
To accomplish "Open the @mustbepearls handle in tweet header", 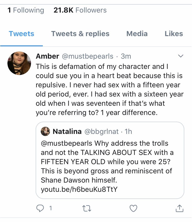I will click(88, 56).
